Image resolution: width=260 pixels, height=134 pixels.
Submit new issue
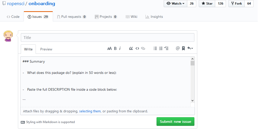pyautogui.click(x=175, y=122)
